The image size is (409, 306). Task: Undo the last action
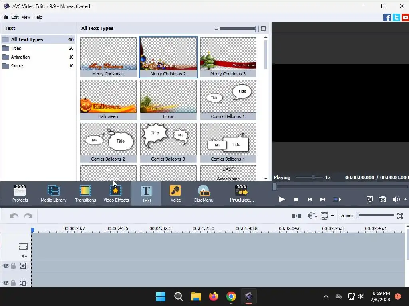pyautogui.click(x=14, y=216)
